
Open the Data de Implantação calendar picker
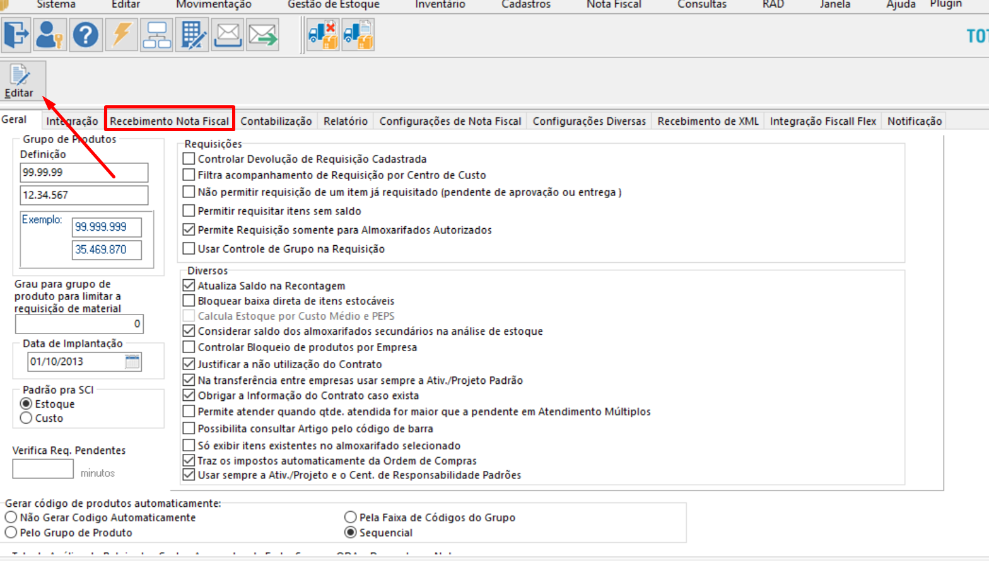click(132, 362)
